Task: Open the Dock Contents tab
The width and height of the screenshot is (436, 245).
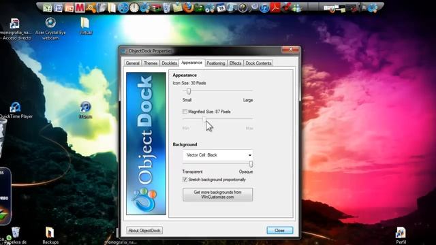Action: click(258, 63)
